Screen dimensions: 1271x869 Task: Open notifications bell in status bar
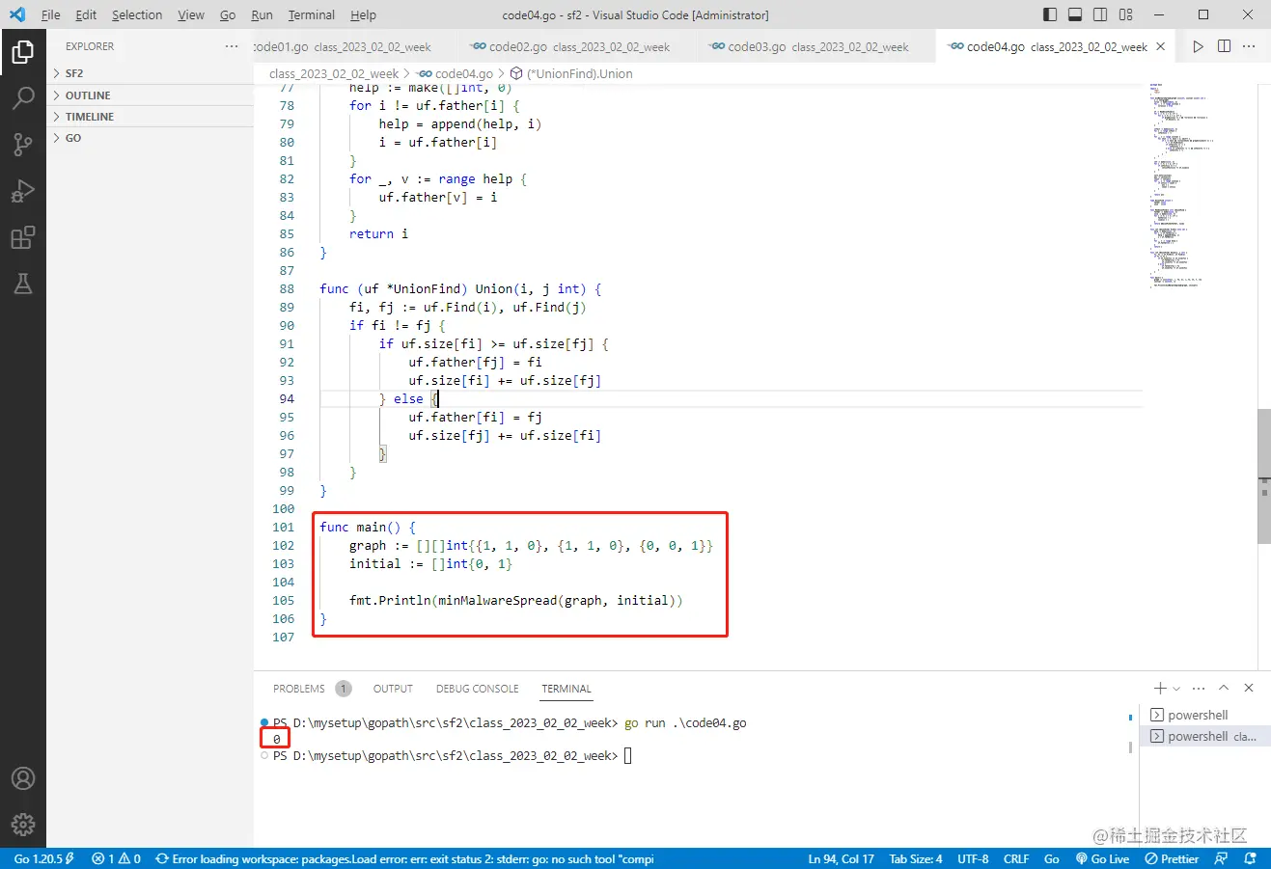pos(1251,858)
